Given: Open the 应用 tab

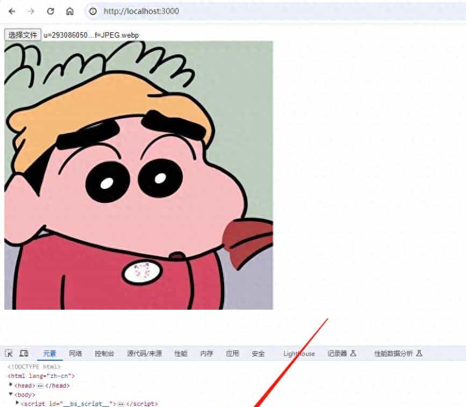Looking at the screenshot, I should [232, 353].
